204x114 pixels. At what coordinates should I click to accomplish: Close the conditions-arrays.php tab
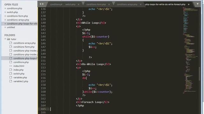click(141, 4)
